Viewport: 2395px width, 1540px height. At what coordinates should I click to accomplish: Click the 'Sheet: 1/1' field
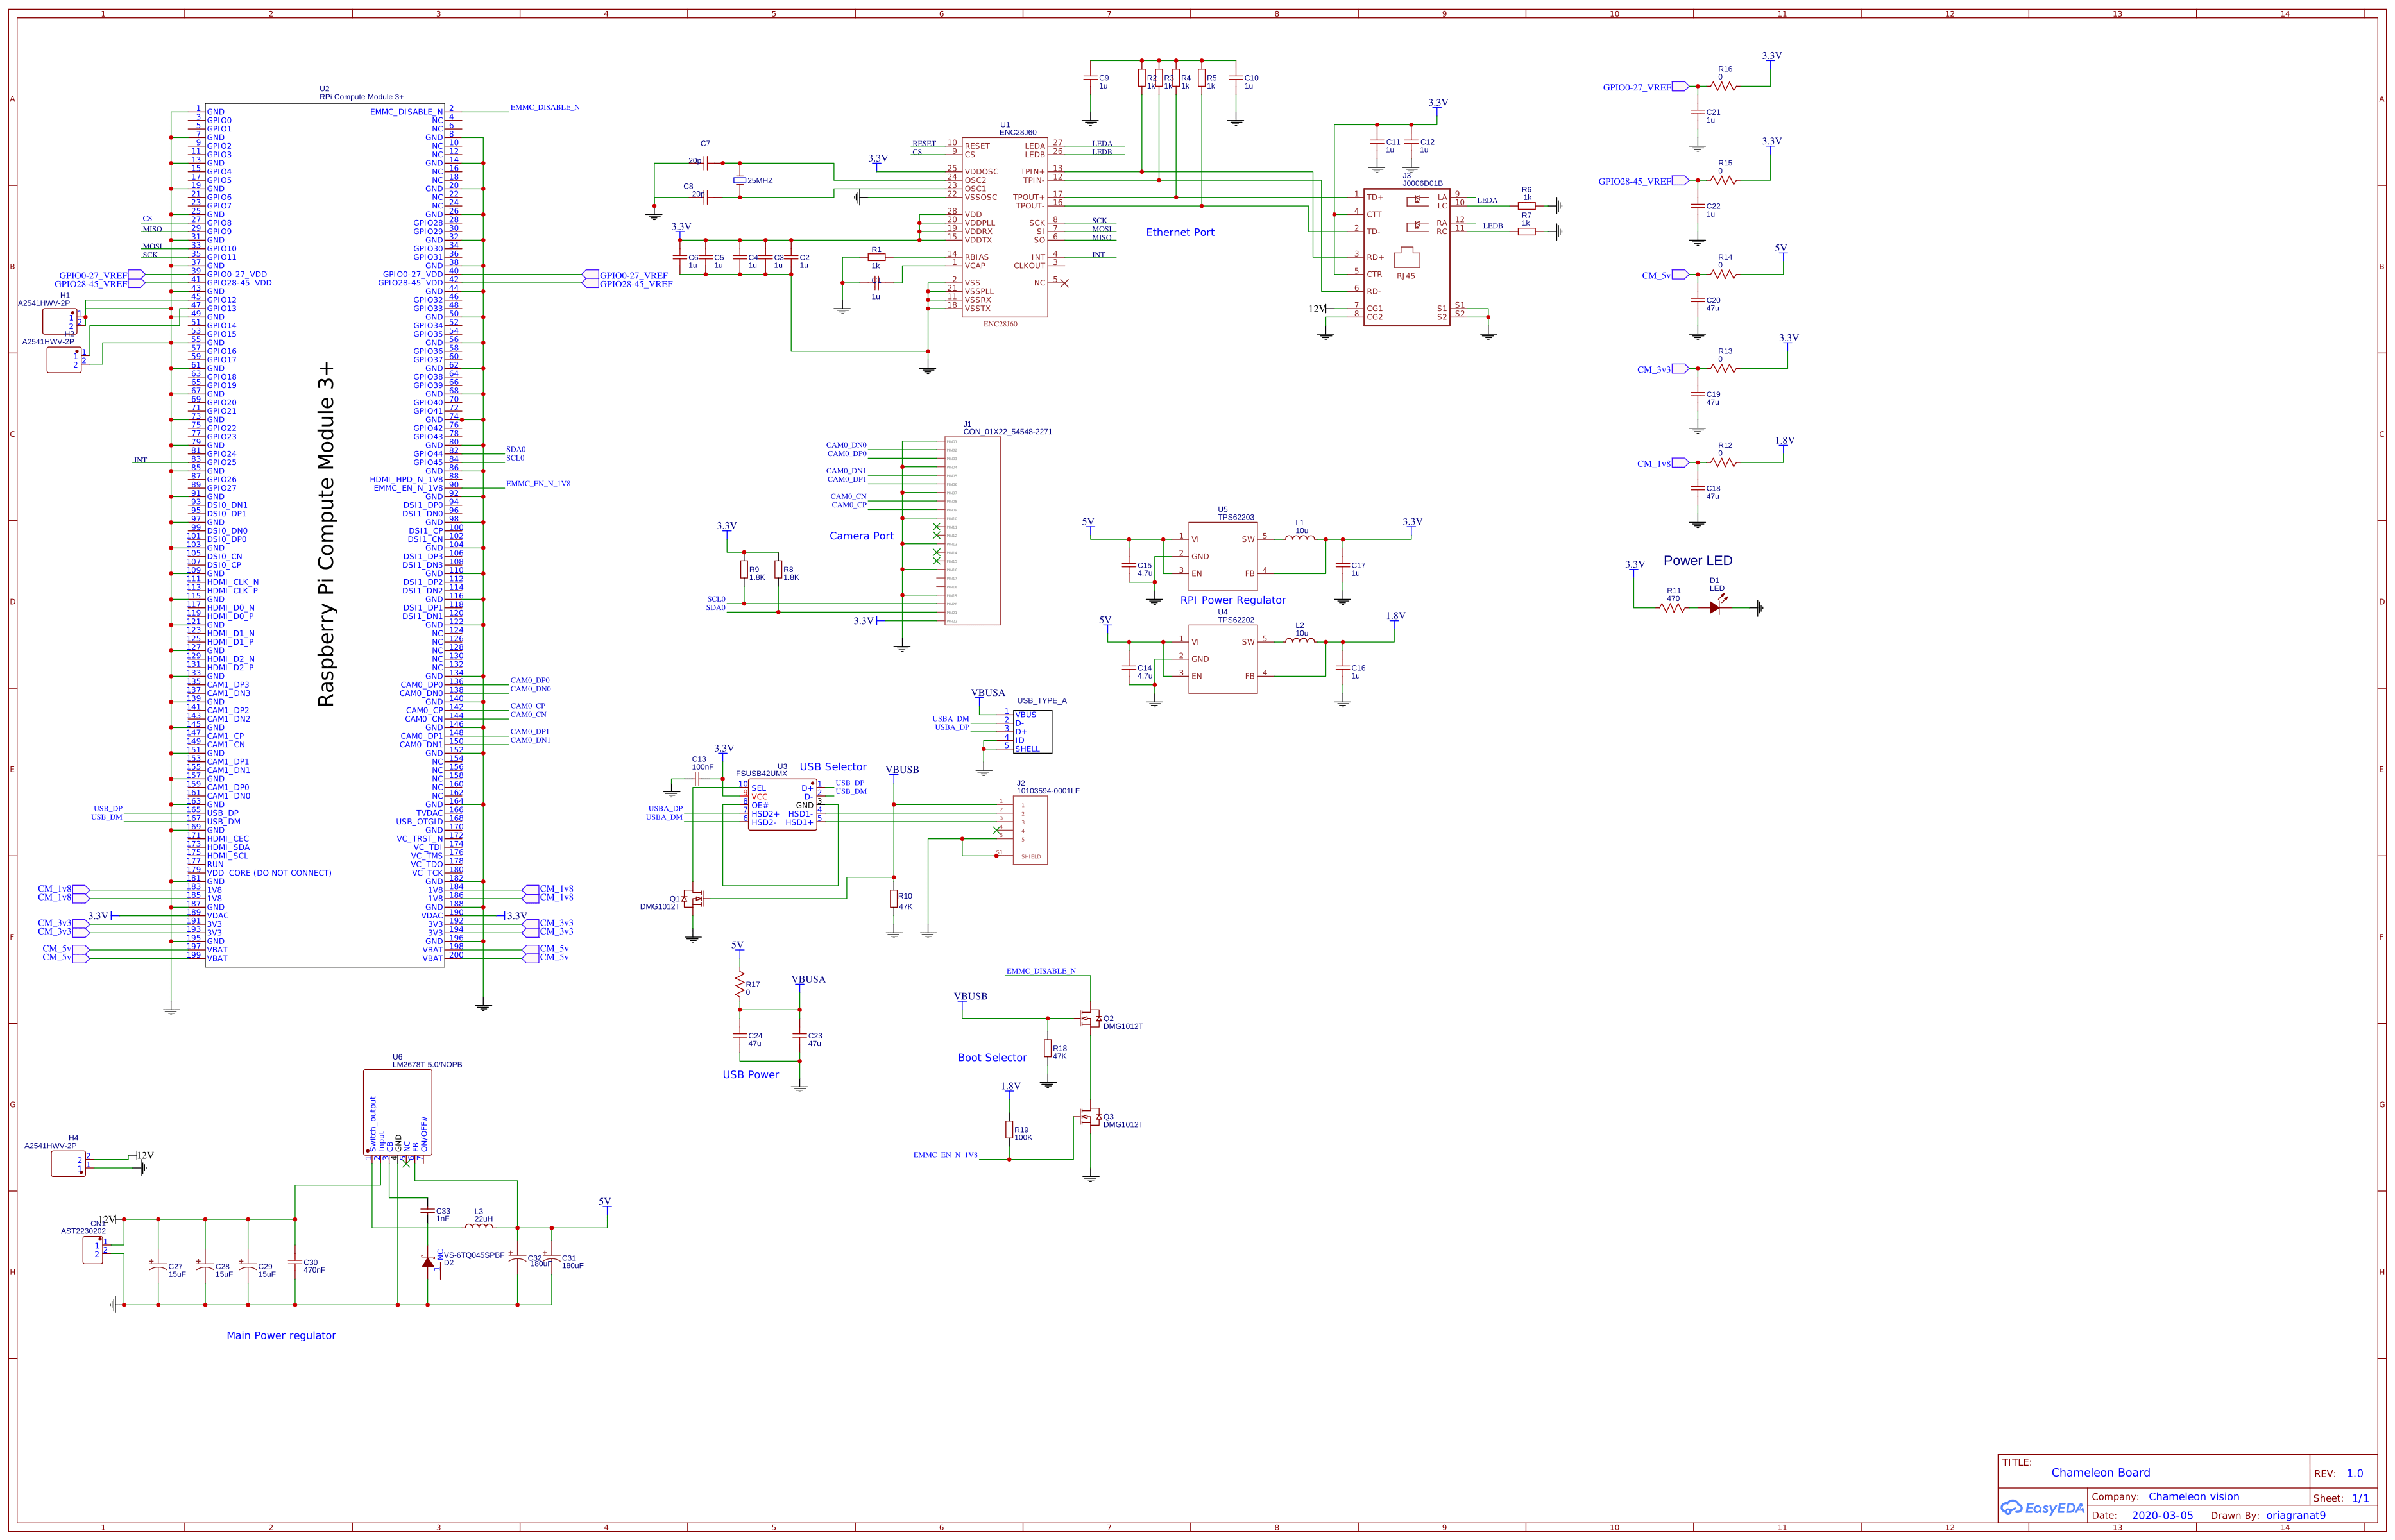pyautogui.click(x=2341, y=1497)
